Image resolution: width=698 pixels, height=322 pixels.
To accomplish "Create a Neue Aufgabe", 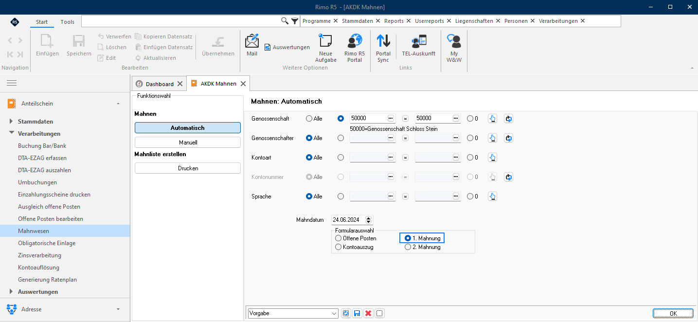I will (325, 48).
